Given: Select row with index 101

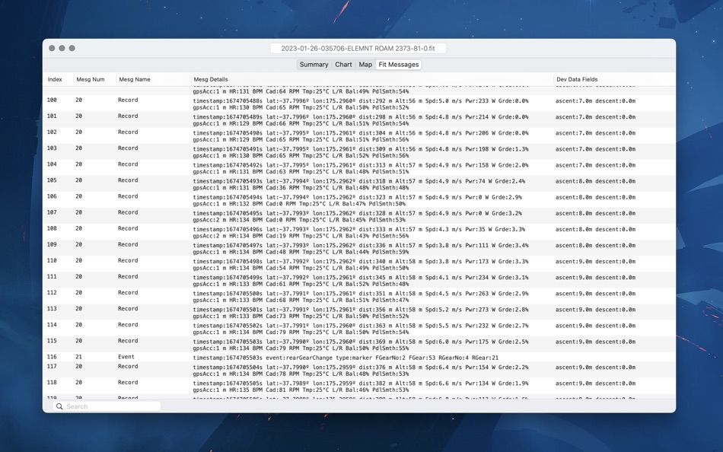Looking at the screenshot, I should coord(359,120).
